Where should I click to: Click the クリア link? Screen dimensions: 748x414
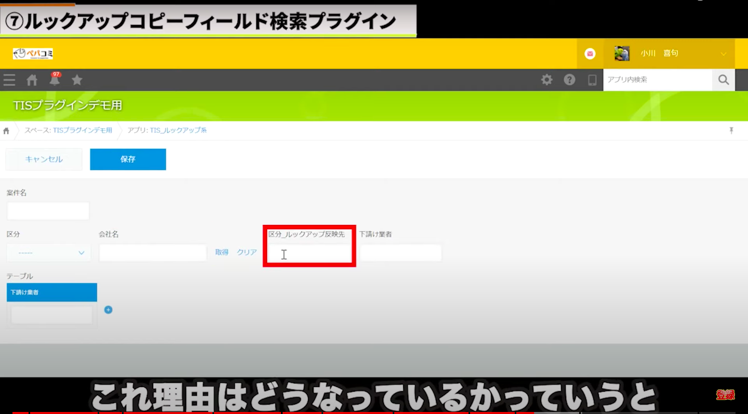tap(247, 252)
